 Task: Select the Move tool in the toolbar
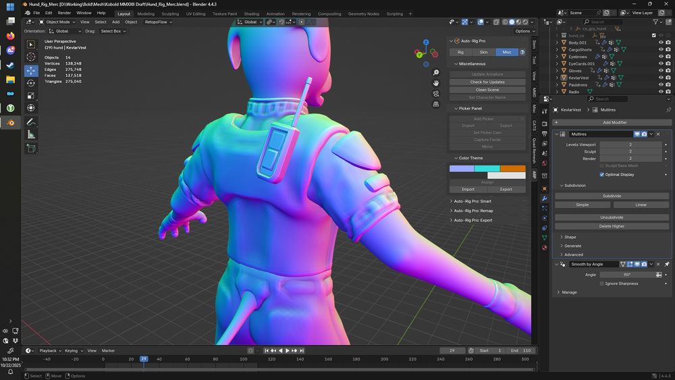(31, 70)
